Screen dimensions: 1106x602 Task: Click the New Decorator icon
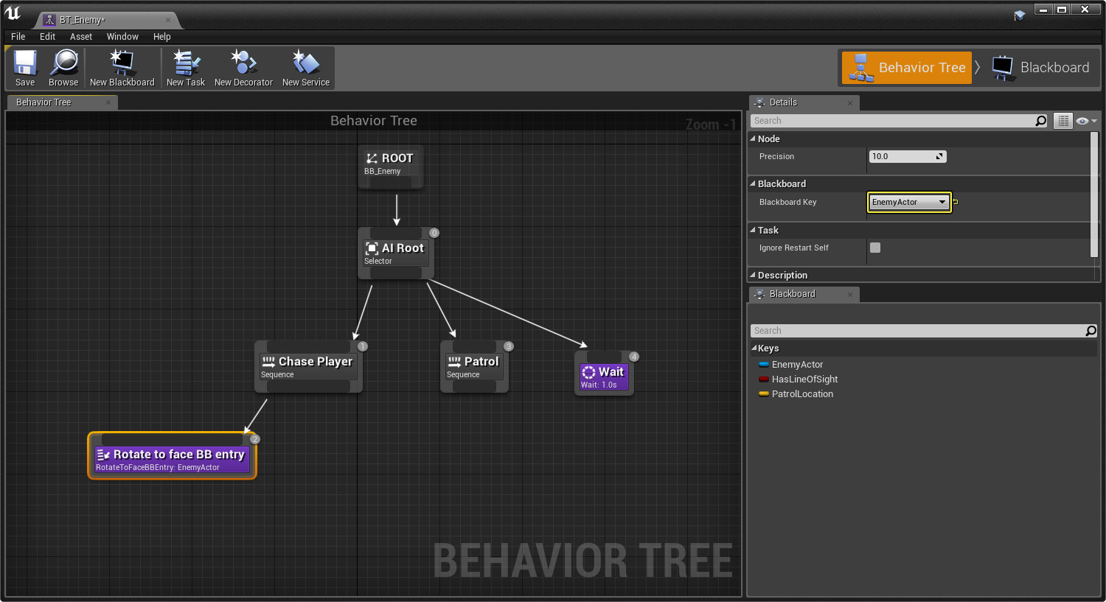click(x=243, y=64)
